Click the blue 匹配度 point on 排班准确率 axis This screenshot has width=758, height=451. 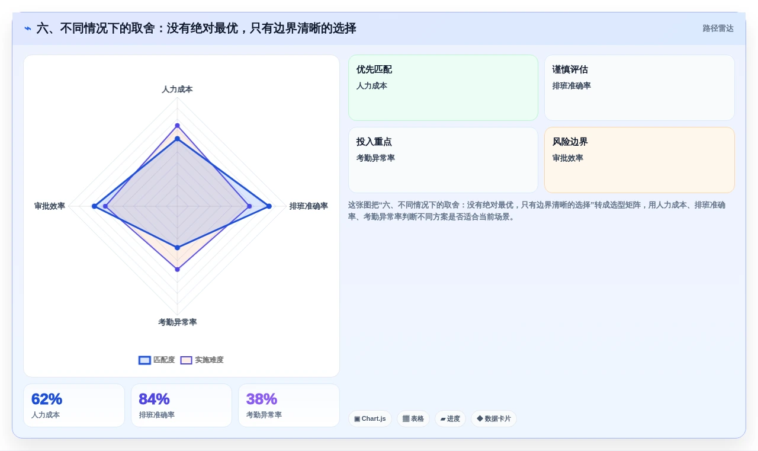[269, 206]
